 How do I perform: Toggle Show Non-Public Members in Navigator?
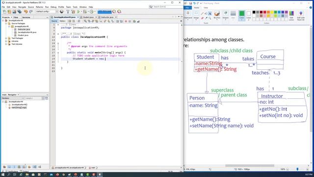(19, 167)
